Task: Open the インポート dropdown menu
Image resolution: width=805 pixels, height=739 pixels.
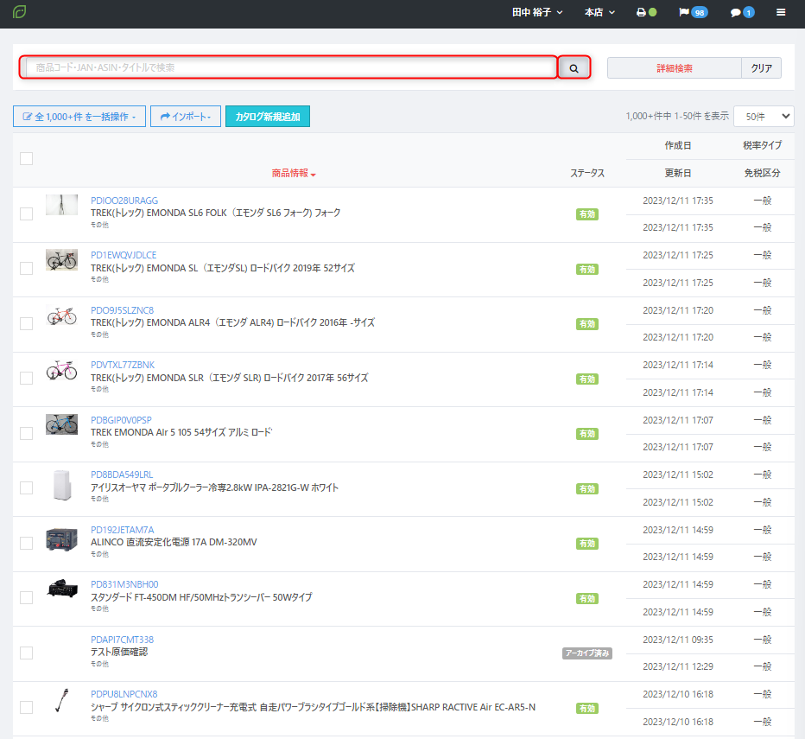Action: pyautogui.click(x=186, y=117)
